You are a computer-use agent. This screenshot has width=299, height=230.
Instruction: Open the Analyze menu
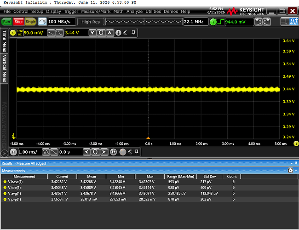point(134,11)
